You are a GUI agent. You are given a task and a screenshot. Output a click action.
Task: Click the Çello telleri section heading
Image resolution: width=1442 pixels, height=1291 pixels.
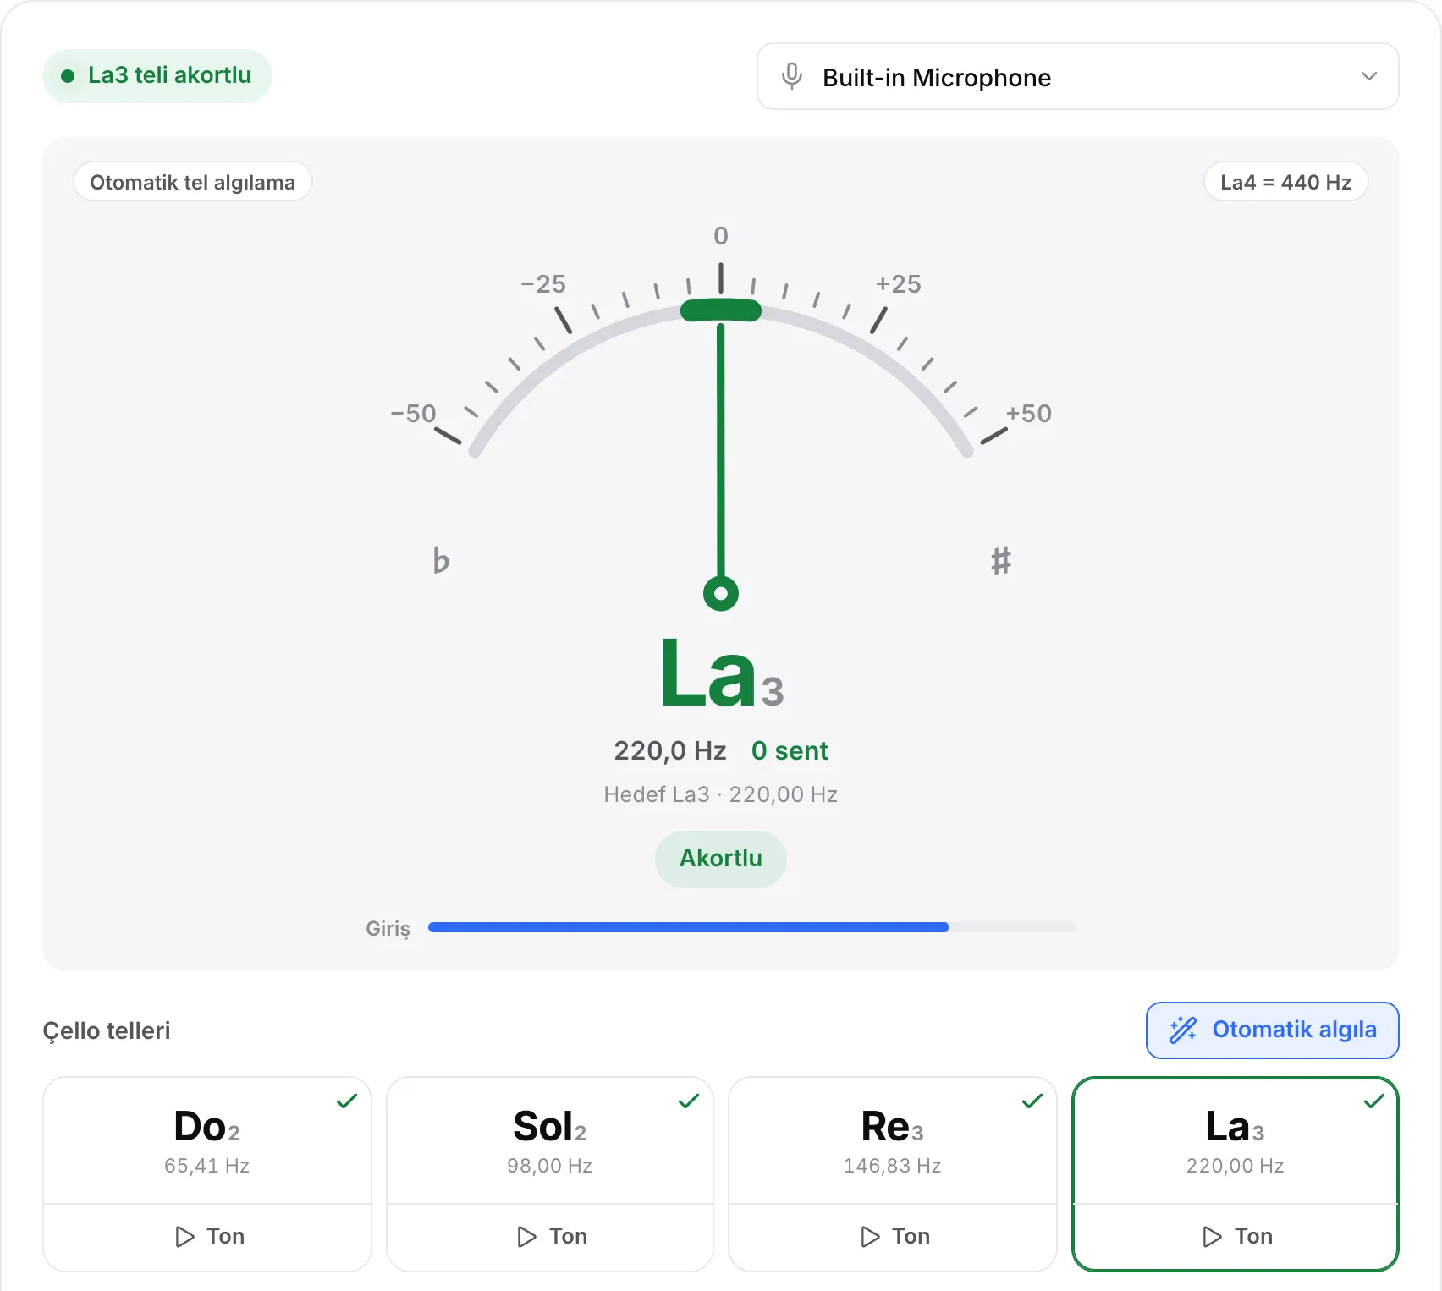[x=107, y=1030]
